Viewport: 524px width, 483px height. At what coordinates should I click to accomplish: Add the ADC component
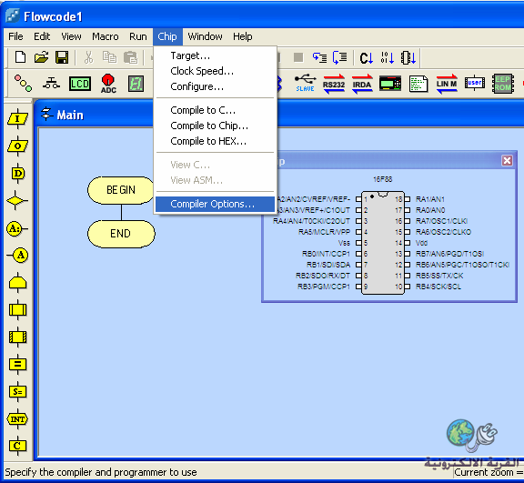point(108,84)
